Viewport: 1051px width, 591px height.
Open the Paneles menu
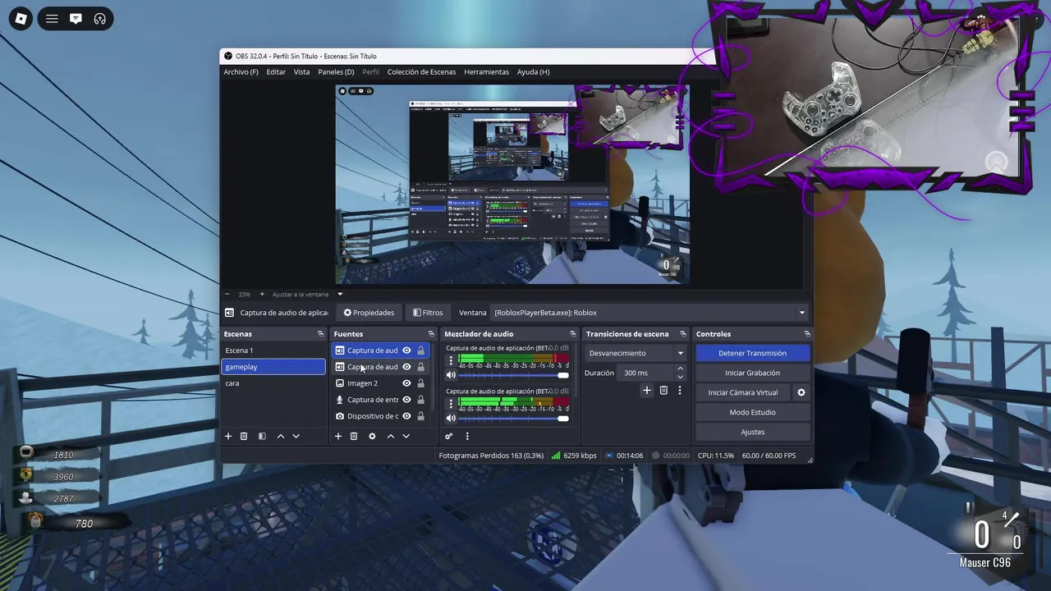tap(336, 71)
